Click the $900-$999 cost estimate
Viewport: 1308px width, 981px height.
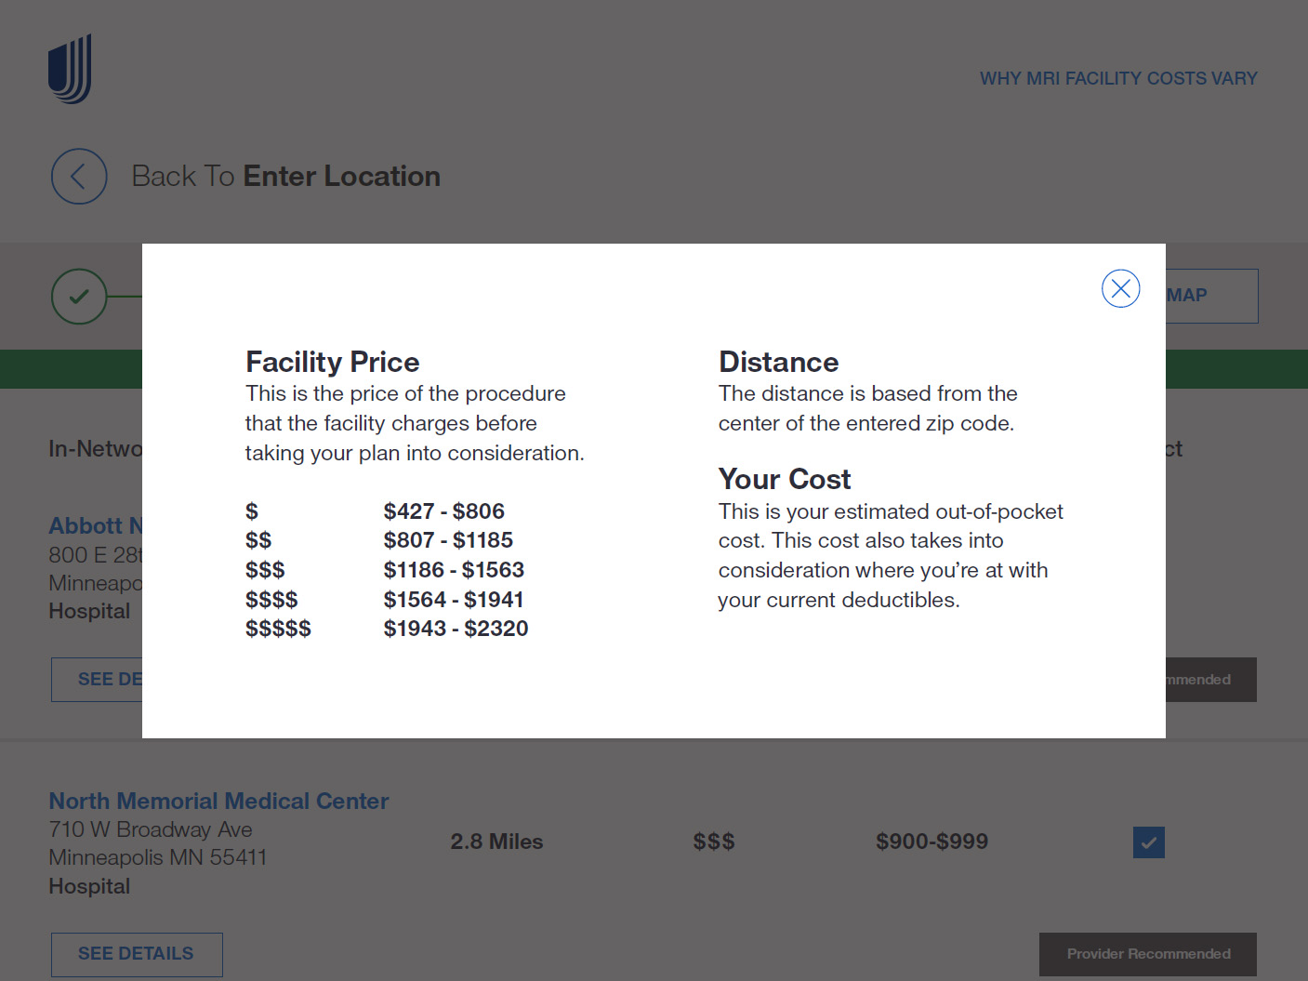tap(931, 842)
